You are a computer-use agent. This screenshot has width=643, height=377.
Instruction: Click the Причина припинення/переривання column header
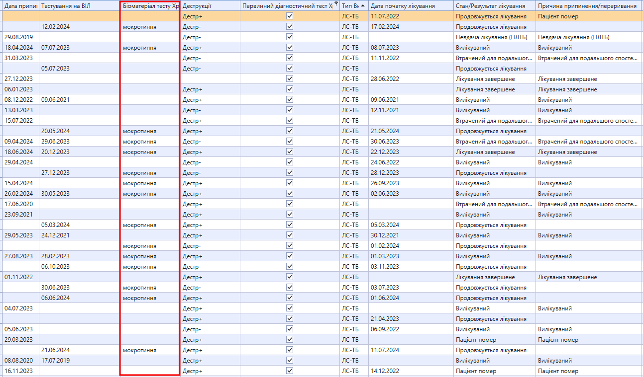point(589,5)
